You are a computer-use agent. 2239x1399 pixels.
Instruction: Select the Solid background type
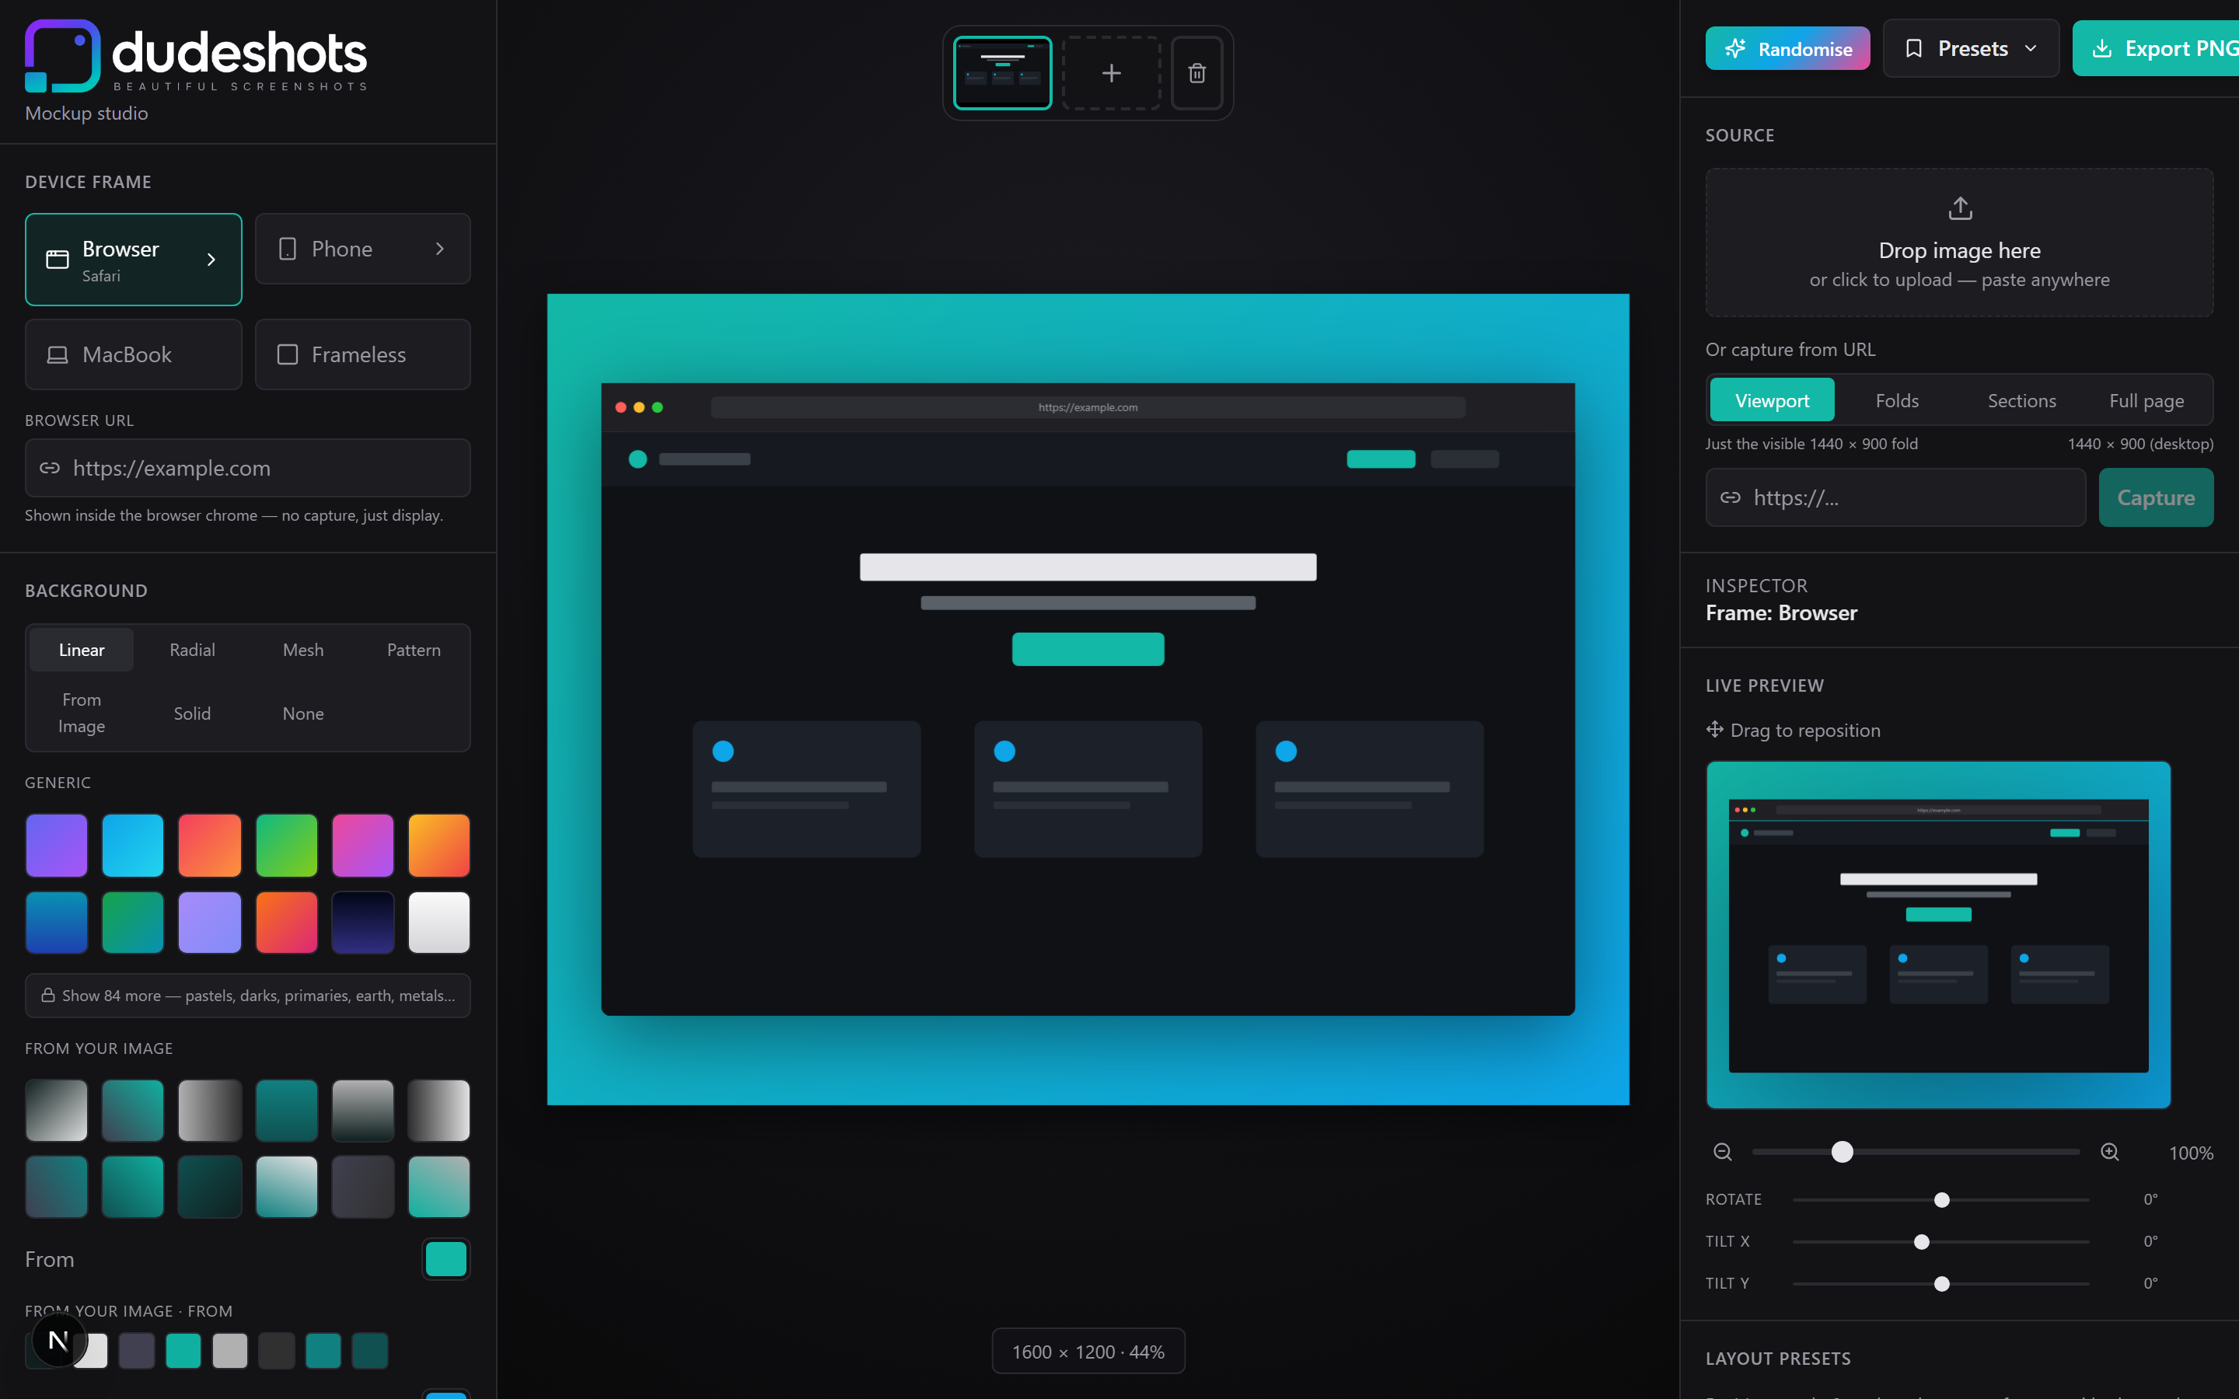[x=193, y=713]
